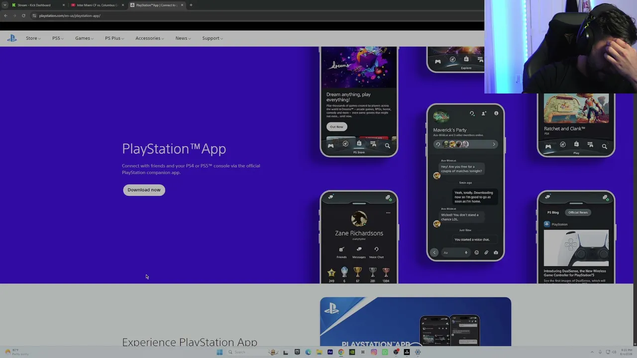Viewport: 637px width, 358px height.
Task: Open Settings gear in the taskbar
Action: (x=418, y=352)
